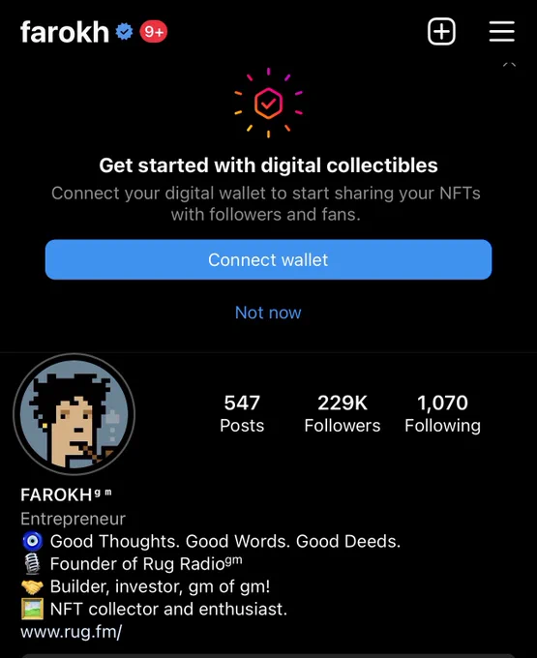537x658 pixels.
Task: Open the hamburger menu
Action: click(502, 32)
